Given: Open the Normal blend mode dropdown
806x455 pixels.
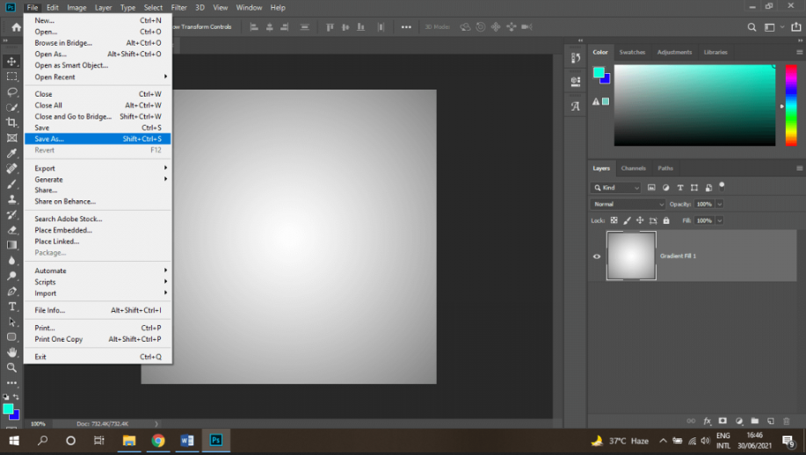Looking at the screenshot, I should [628, 205].
